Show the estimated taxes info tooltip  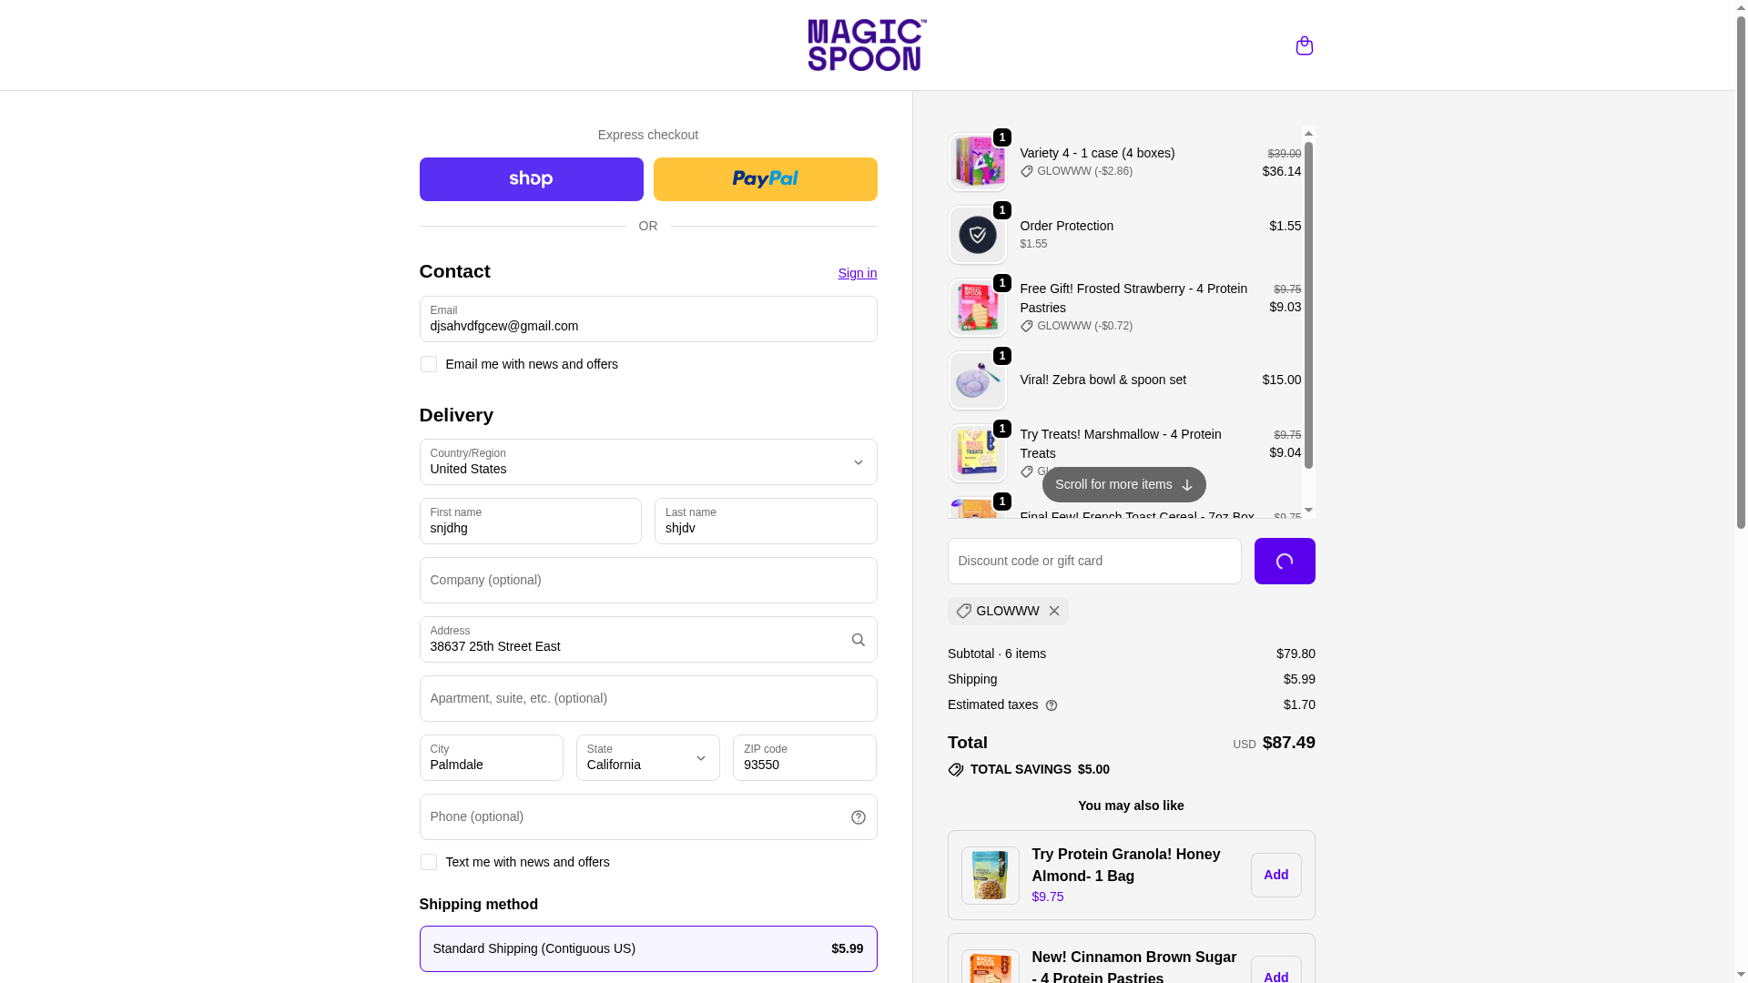(x=1052, y=705)
